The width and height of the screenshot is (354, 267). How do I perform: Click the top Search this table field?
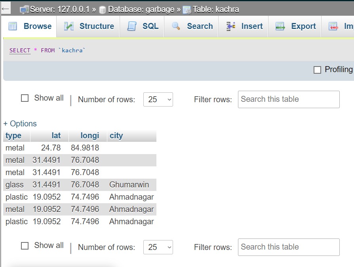point(289,99)
